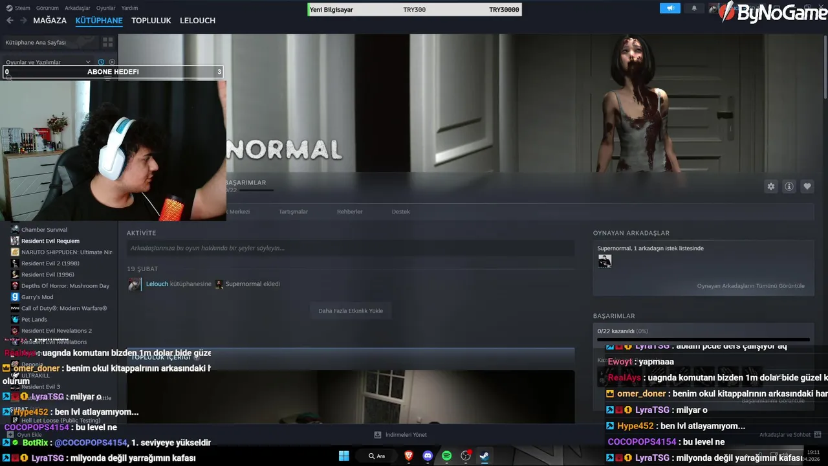Open Kütüphane Ana Sayfası

coord(50,42)
